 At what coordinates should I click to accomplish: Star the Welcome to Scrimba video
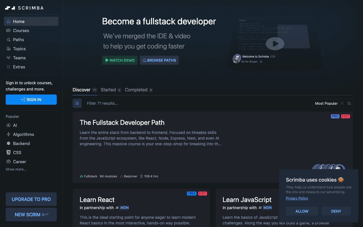point(261,62)
